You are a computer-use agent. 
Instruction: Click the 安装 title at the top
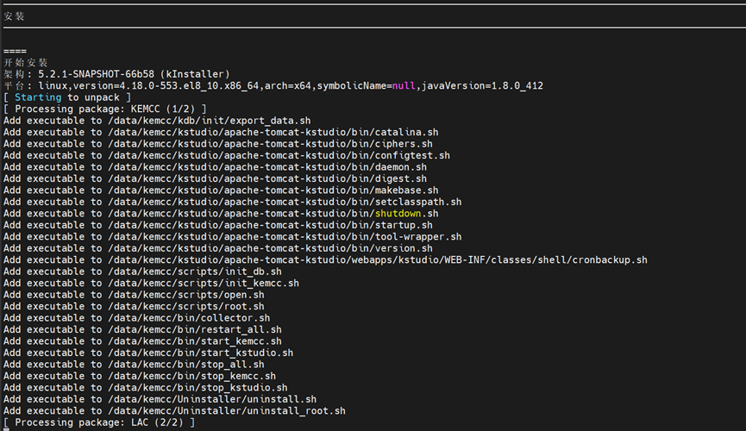[15, 16]
